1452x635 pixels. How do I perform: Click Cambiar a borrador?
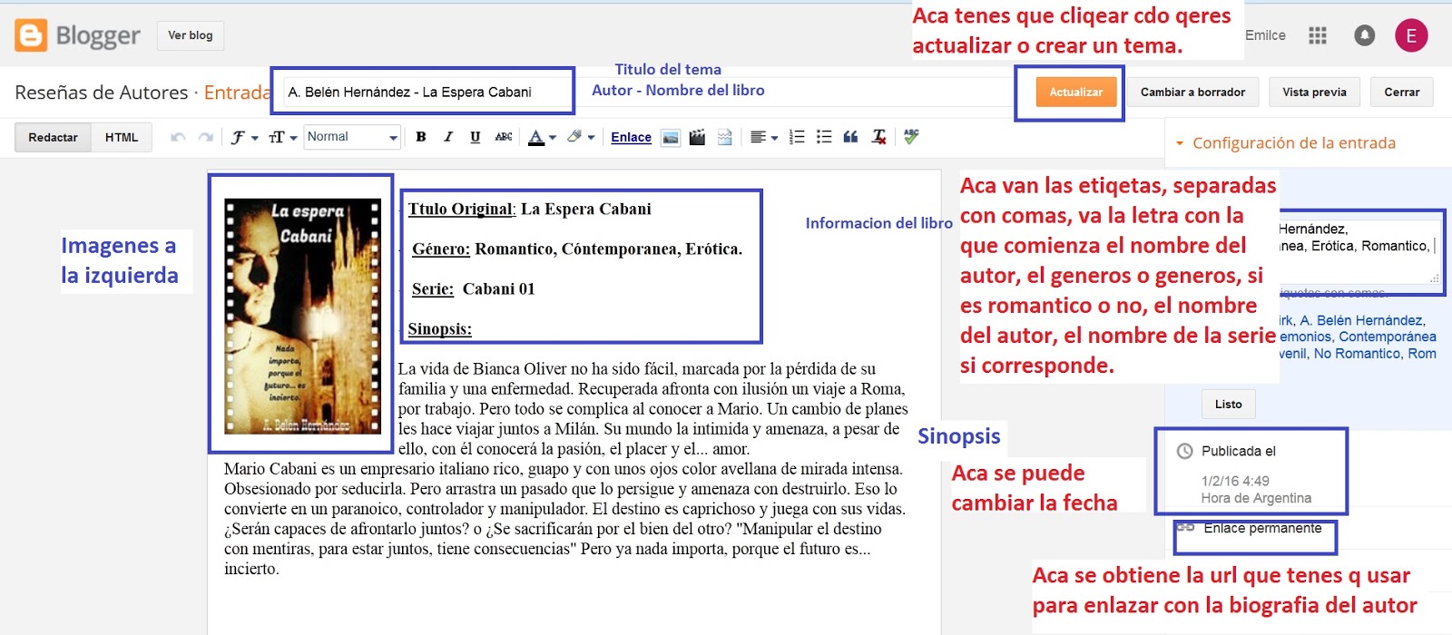(x=1192, y=92)
